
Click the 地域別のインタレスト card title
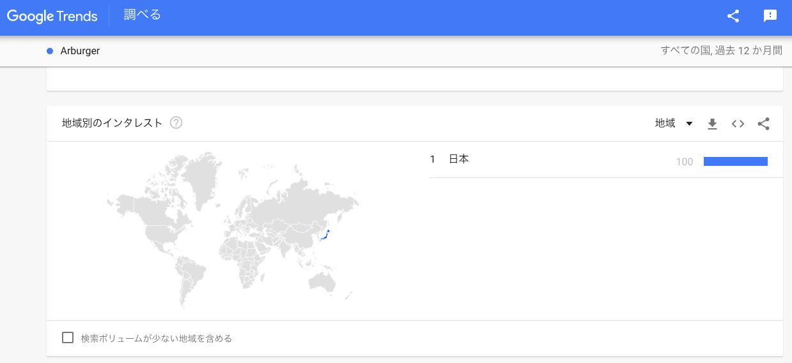point(112,123)
